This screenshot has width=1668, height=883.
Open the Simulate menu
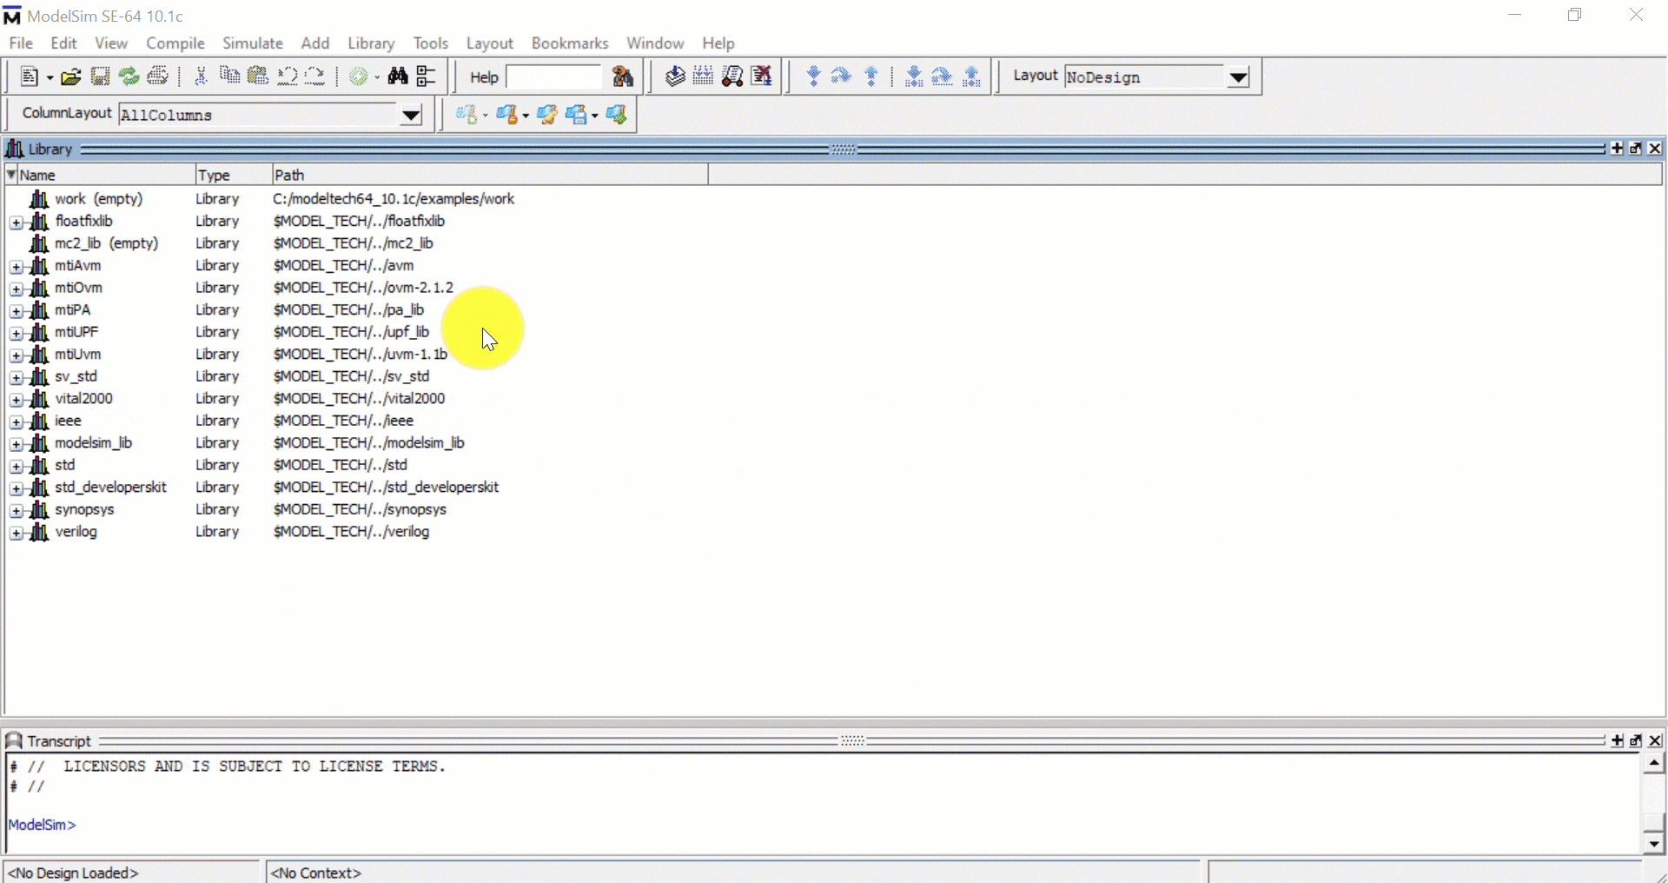coord(253,43)
